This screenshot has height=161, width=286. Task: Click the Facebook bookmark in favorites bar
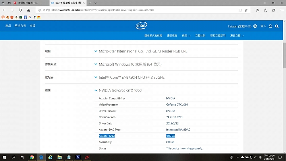point(25,17)
